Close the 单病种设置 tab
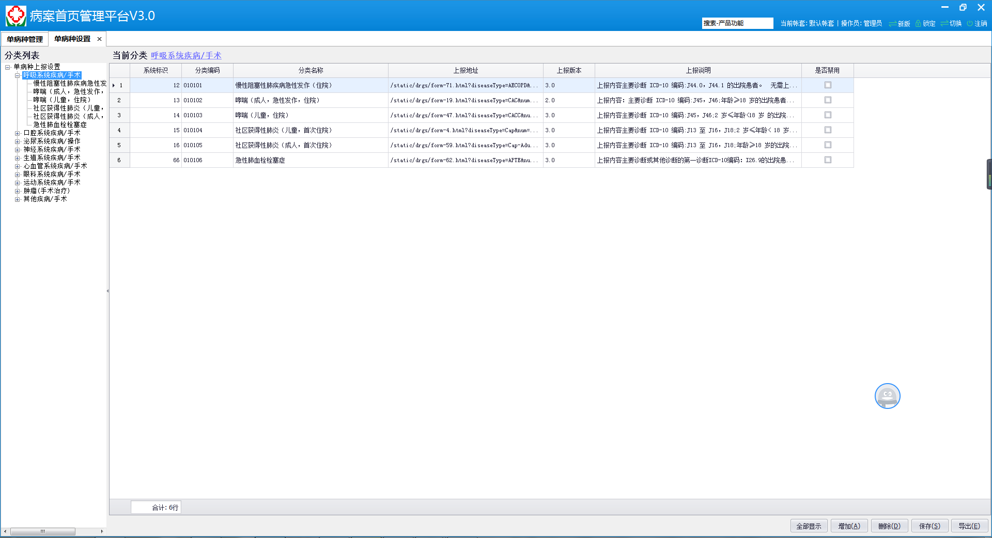 point(99,39)
